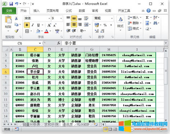Open the number format 常规 dropdown
This screenshot has height=134, width=170.
click(112, 18)
